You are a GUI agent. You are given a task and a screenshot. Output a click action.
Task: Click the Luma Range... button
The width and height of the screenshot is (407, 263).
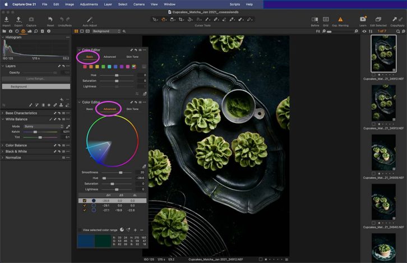pos(36,79)
